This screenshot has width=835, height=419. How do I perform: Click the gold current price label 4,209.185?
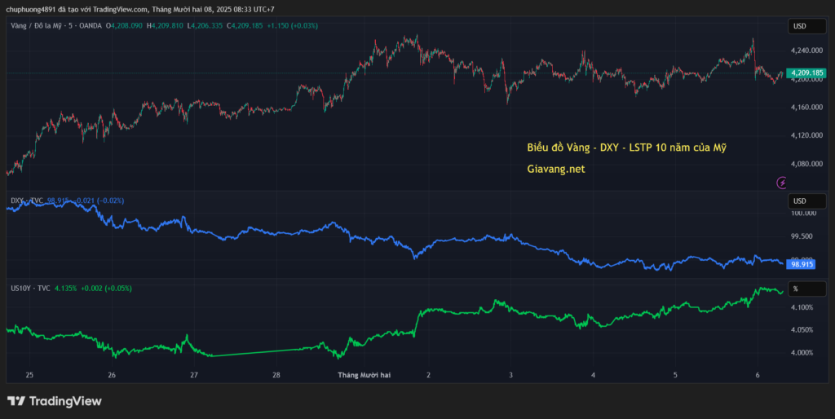point(806,73)
